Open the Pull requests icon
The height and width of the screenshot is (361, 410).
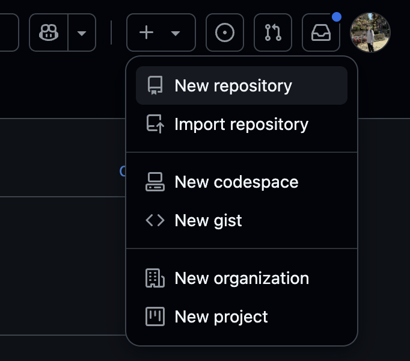tap(273, 32)
